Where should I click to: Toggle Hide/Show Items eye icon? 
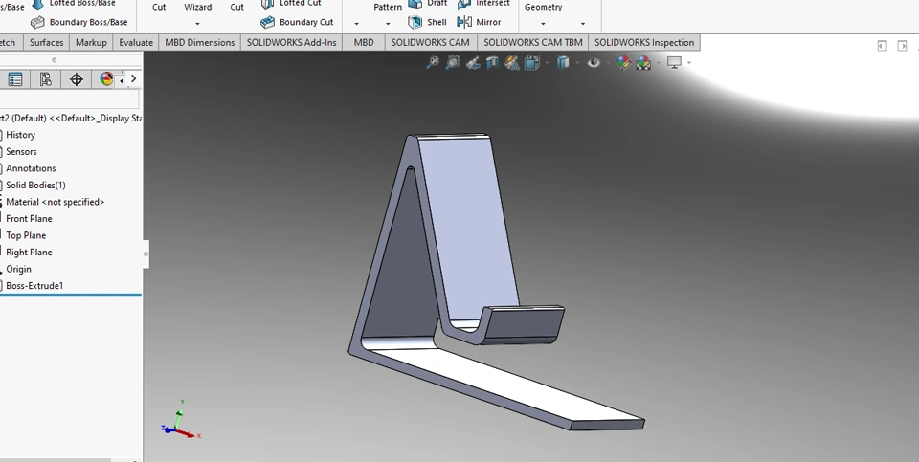594,62
